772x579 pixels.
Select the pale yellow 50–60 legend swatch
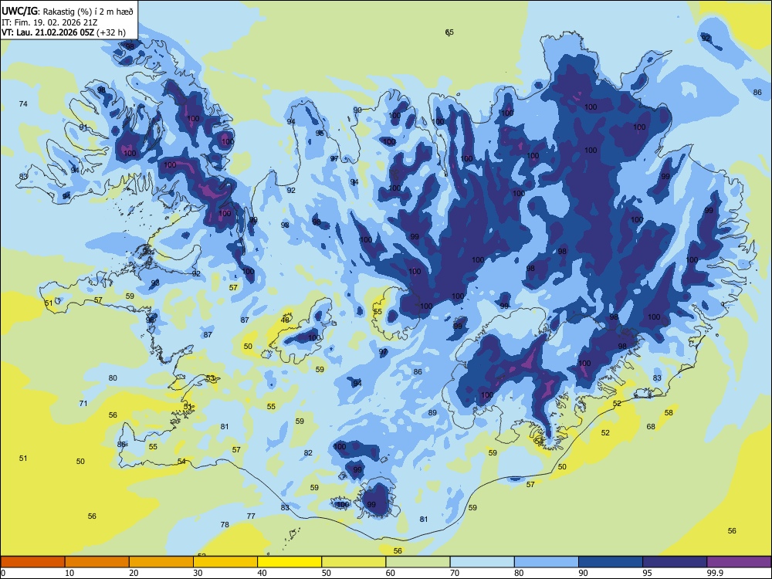[x=354, y=562]
